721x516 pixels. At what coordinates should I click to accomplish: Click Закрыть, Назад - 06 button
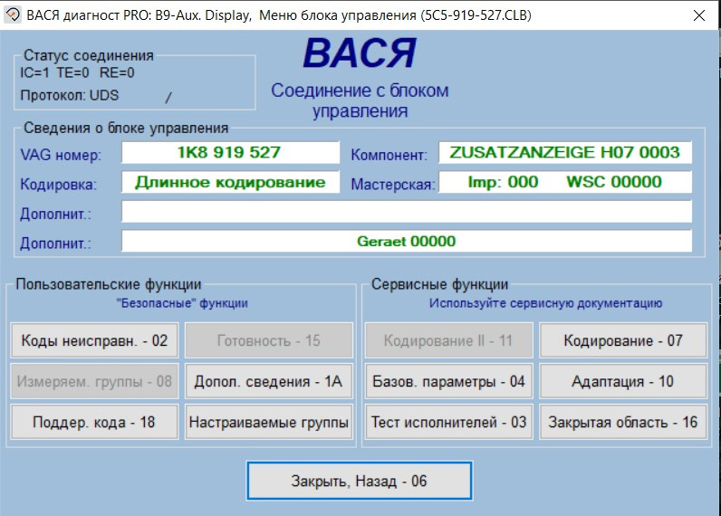pyautogui.click(x=359, y=481)
